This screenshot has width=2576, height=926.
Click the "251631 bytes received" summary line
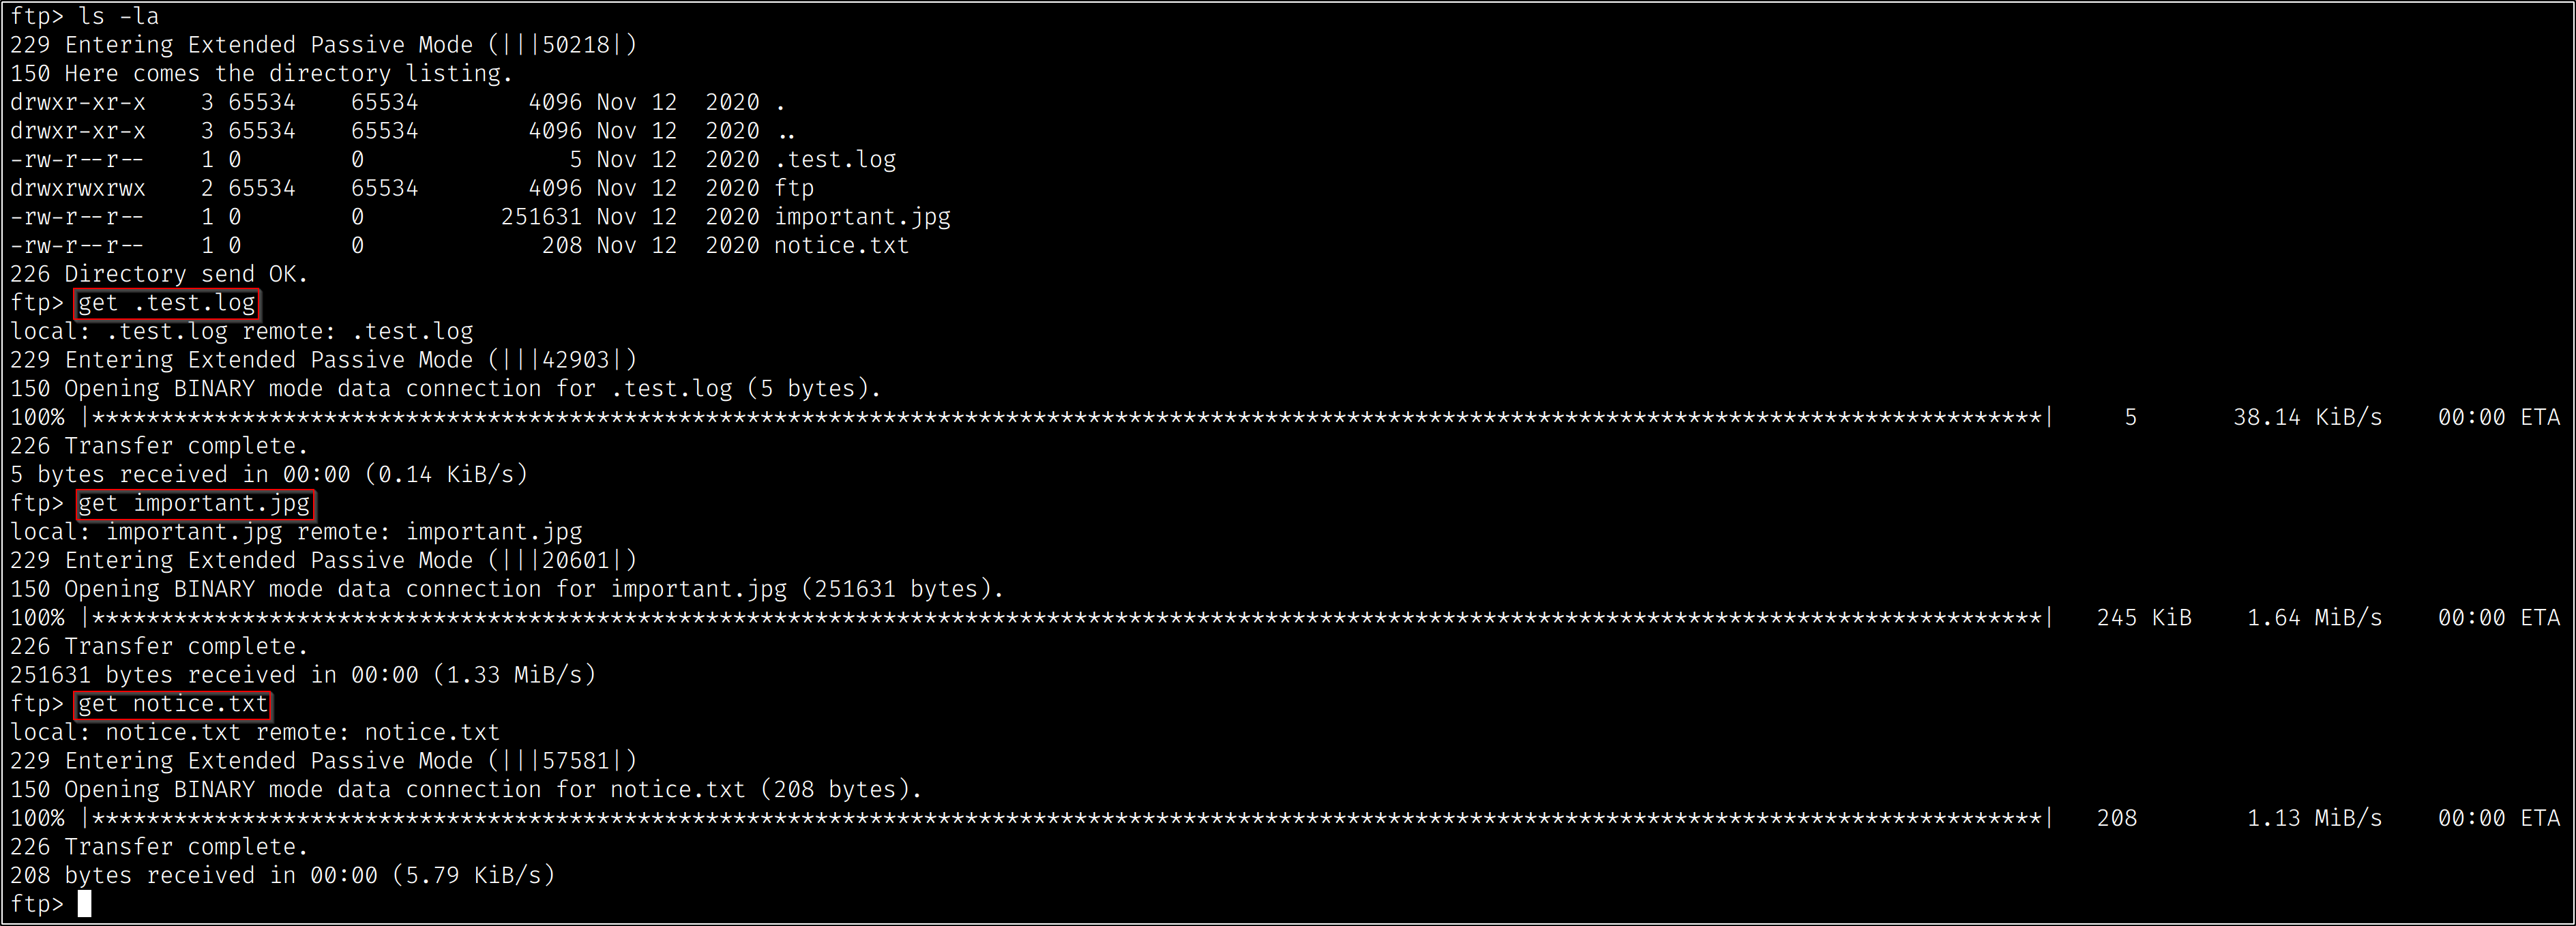tap(303, 675)
